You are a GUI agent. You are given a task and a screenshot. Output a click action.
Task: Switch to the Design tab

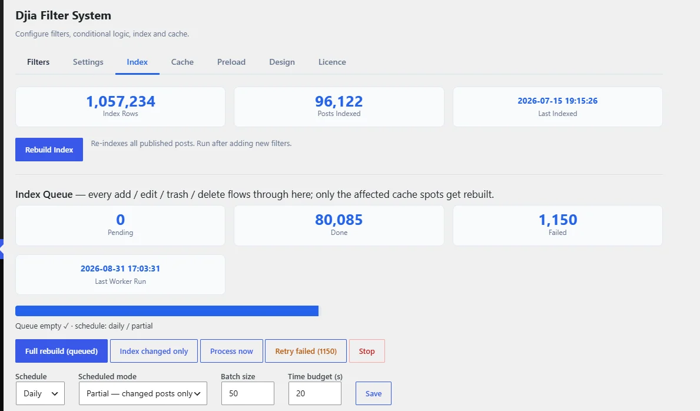tap(281, 62)
